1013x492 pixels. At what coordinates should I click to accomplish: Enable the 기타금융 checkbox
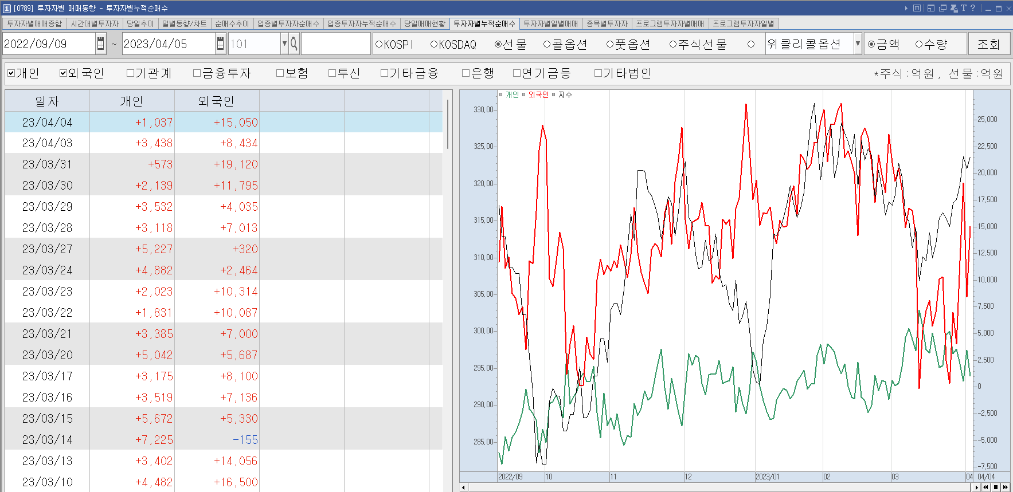click(384, 73)
